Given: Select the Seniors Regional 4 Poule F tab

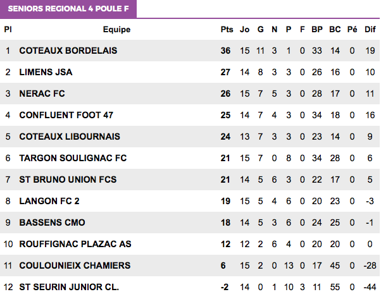Looking at the screenshot, I should pos(68,9).
